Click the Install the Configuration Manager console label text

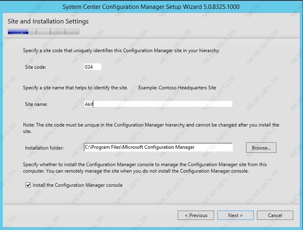point(78,185)
